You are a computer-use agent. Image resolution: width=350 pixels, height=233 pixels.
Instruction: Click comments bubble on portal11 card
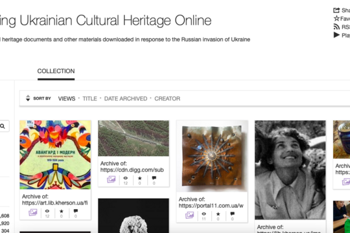click(x=233, y=214)
